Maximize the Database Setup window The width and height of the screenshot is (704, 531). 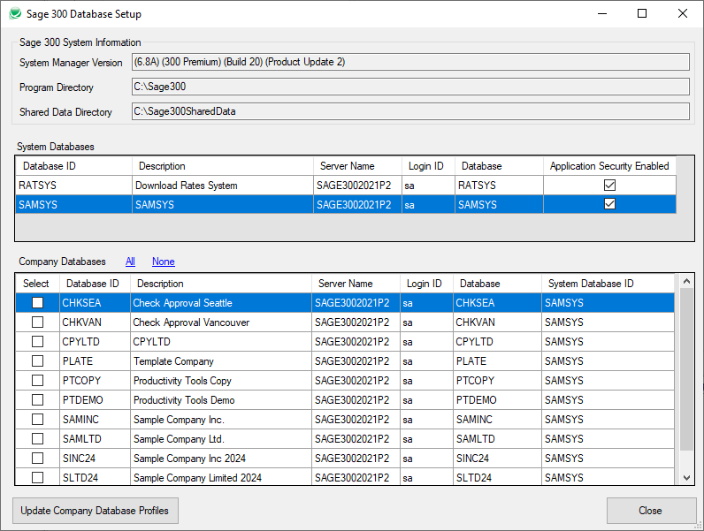tap(642, 13)
